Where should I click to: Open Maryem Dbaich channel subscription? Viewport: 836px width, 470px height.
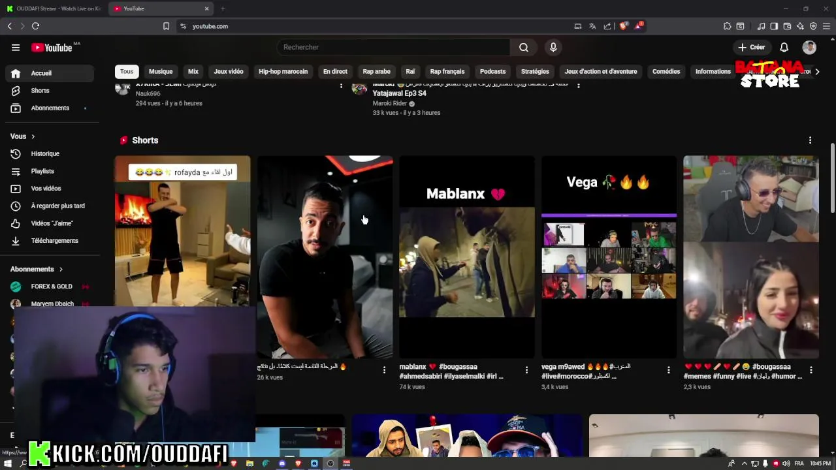click(50, 304)
